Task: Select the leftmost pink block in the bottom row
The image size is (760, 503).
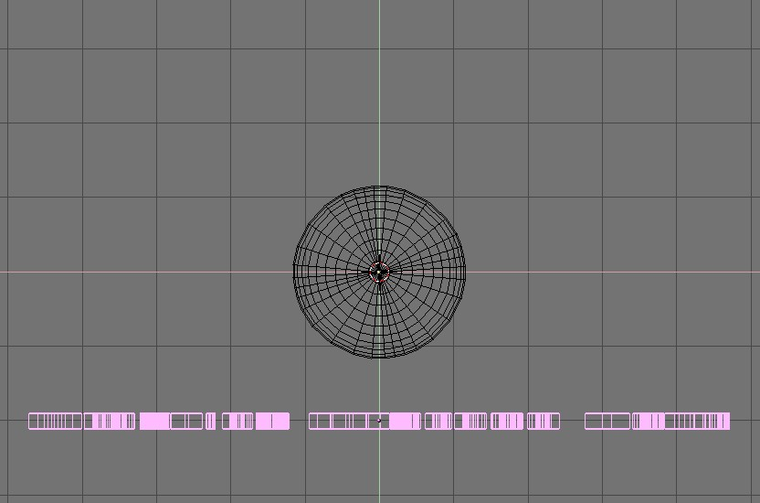Action: point(55,421)
